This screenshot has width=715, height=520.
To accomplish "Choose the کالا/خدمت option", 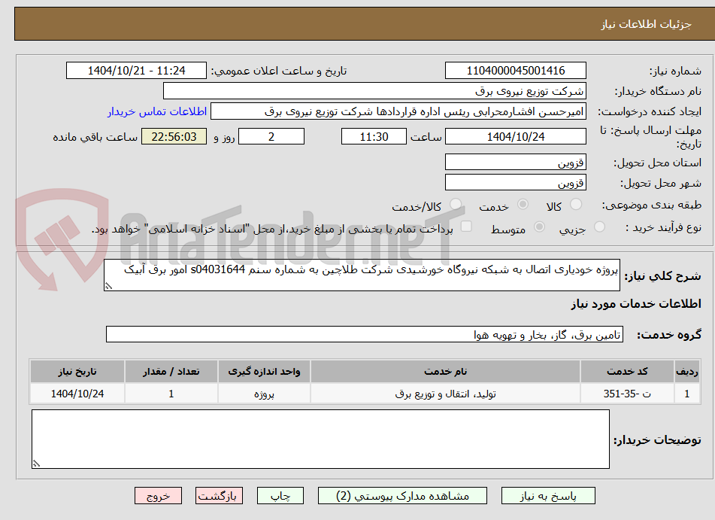I will [455, 204].
